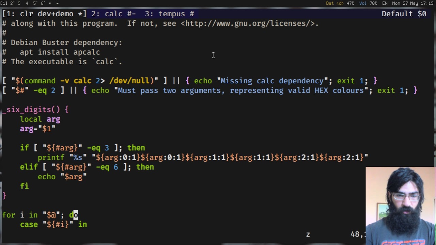Click the 'if [ "${#arg}" -eq 3 ]' condition
Screen dimensions: 436x245
(71, 148)
